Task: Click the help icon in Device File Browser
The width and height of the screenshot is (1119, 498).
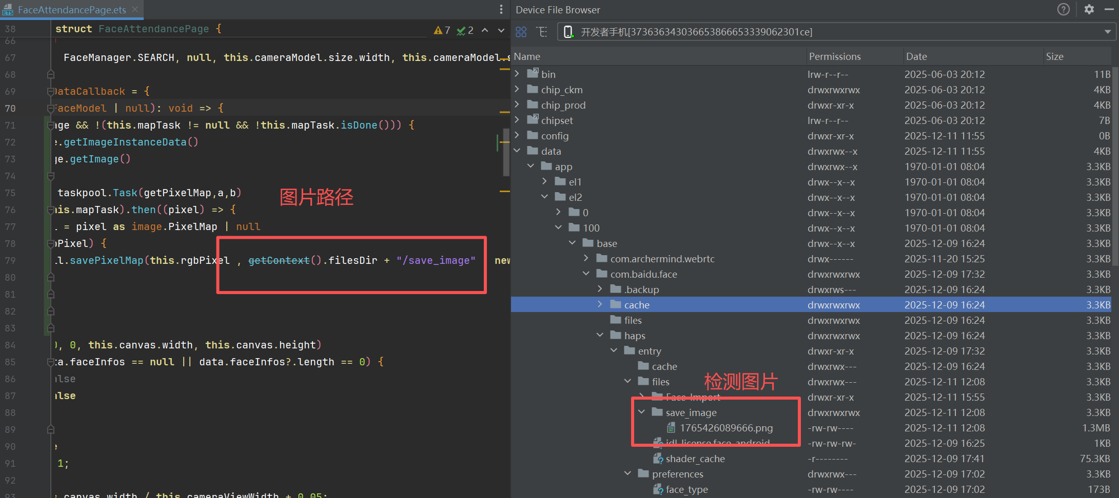Action: point(1063,9)
